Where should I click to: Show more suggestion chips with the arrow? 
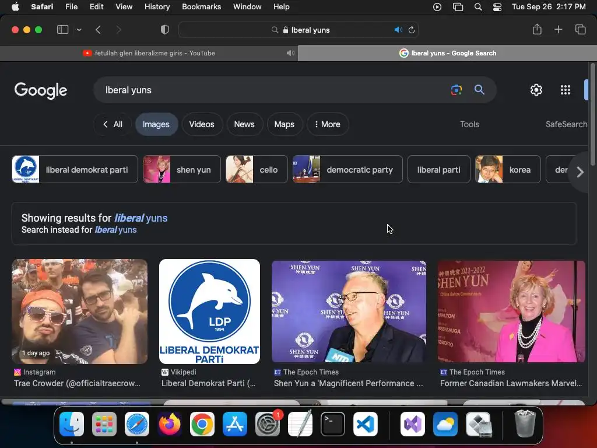point(580,172)
